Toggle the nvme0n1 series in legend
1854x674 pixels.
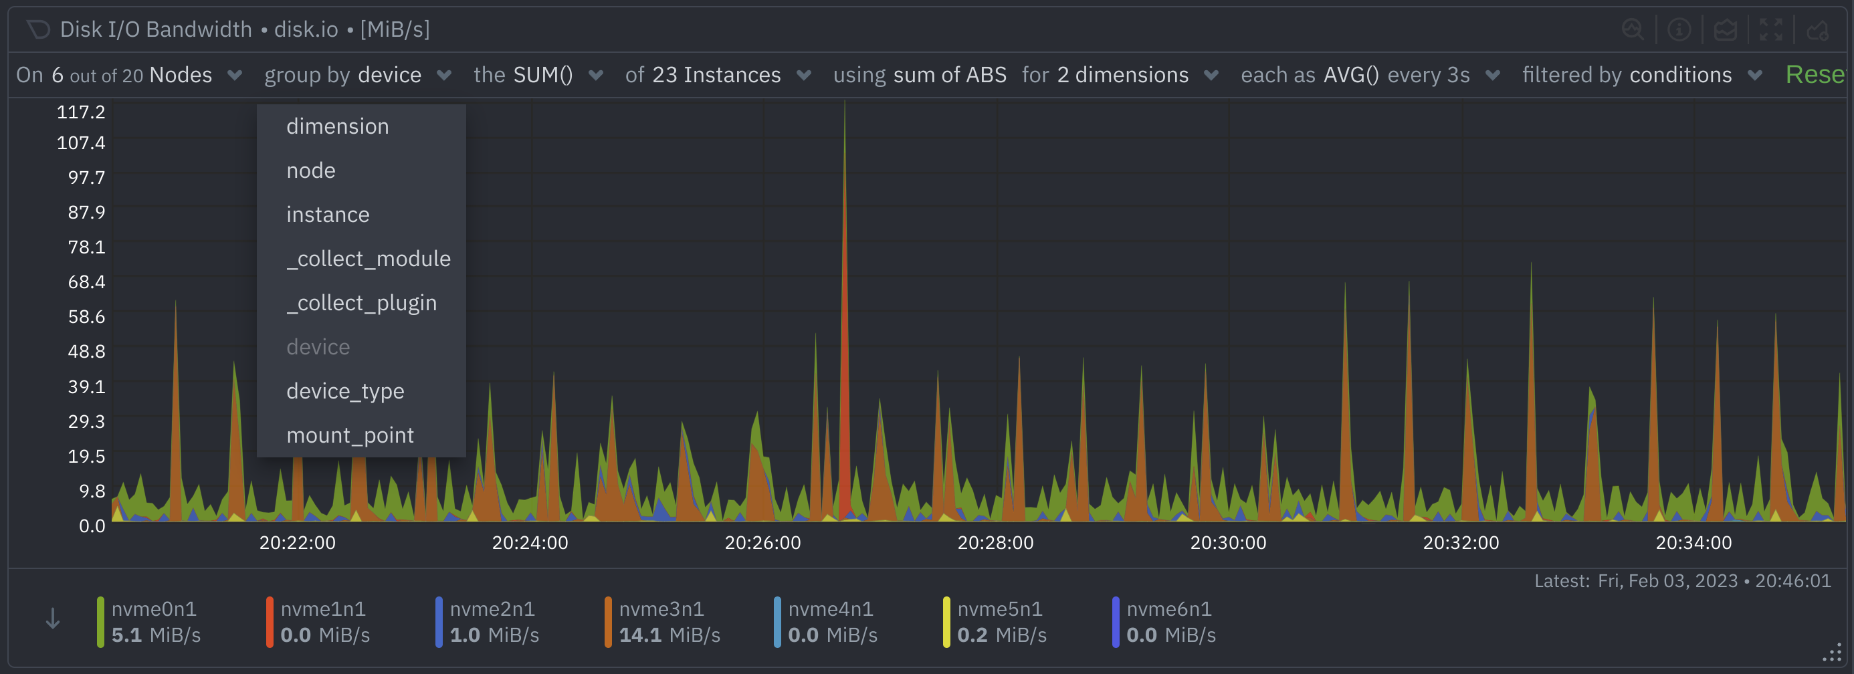coord(153,621)
